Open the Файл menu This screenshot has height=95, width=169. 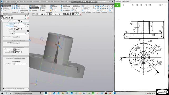pos(4,2)
